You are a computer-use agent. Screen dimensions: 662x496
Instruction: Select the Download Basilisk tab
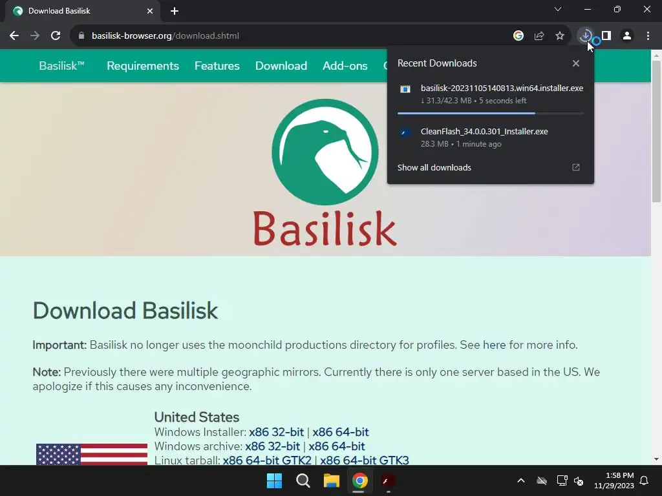(82, 11)
